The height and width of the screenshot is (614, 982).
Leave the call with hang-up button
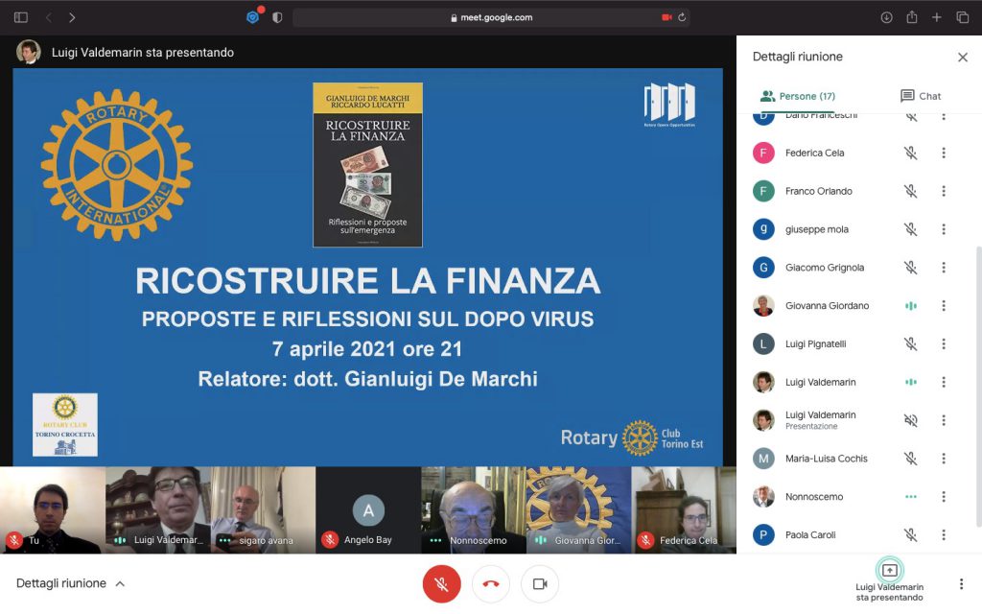(491, 584)
